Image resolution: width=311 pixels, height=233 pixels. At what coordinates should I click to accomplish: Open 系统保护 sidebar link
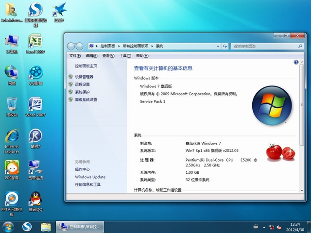pos(82,92)
